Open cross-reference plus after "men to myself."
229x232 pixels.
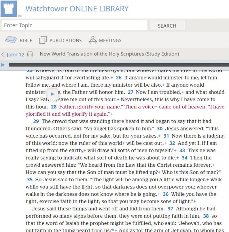pyautogui.click(x=175, y=150)
